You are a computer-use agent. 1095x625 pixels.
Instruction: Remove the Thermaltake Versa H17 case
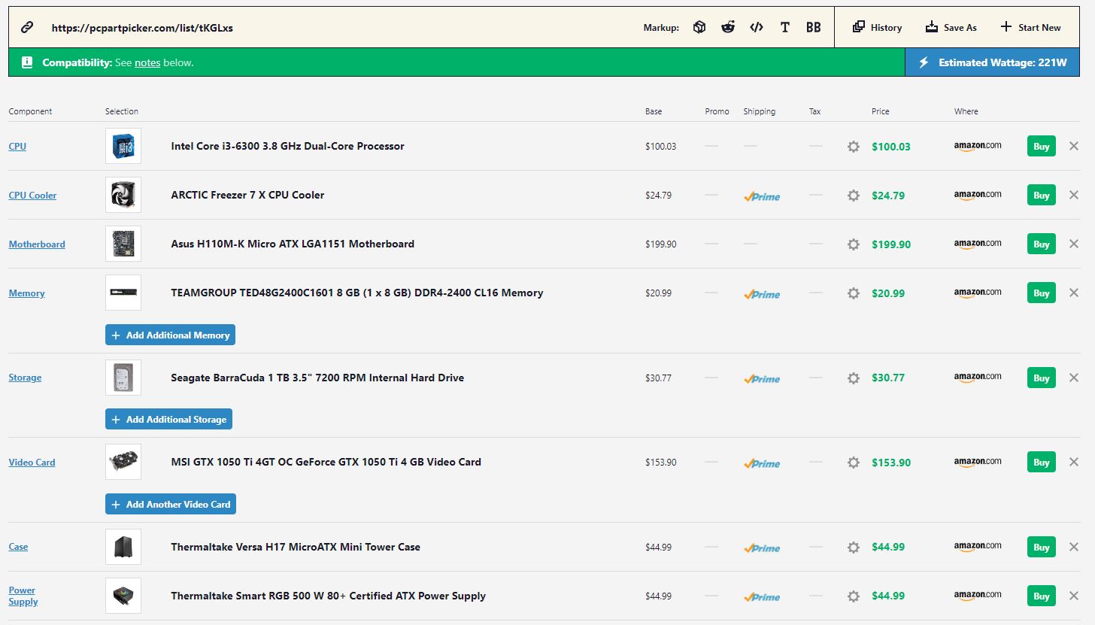(x=1074, y=548)
